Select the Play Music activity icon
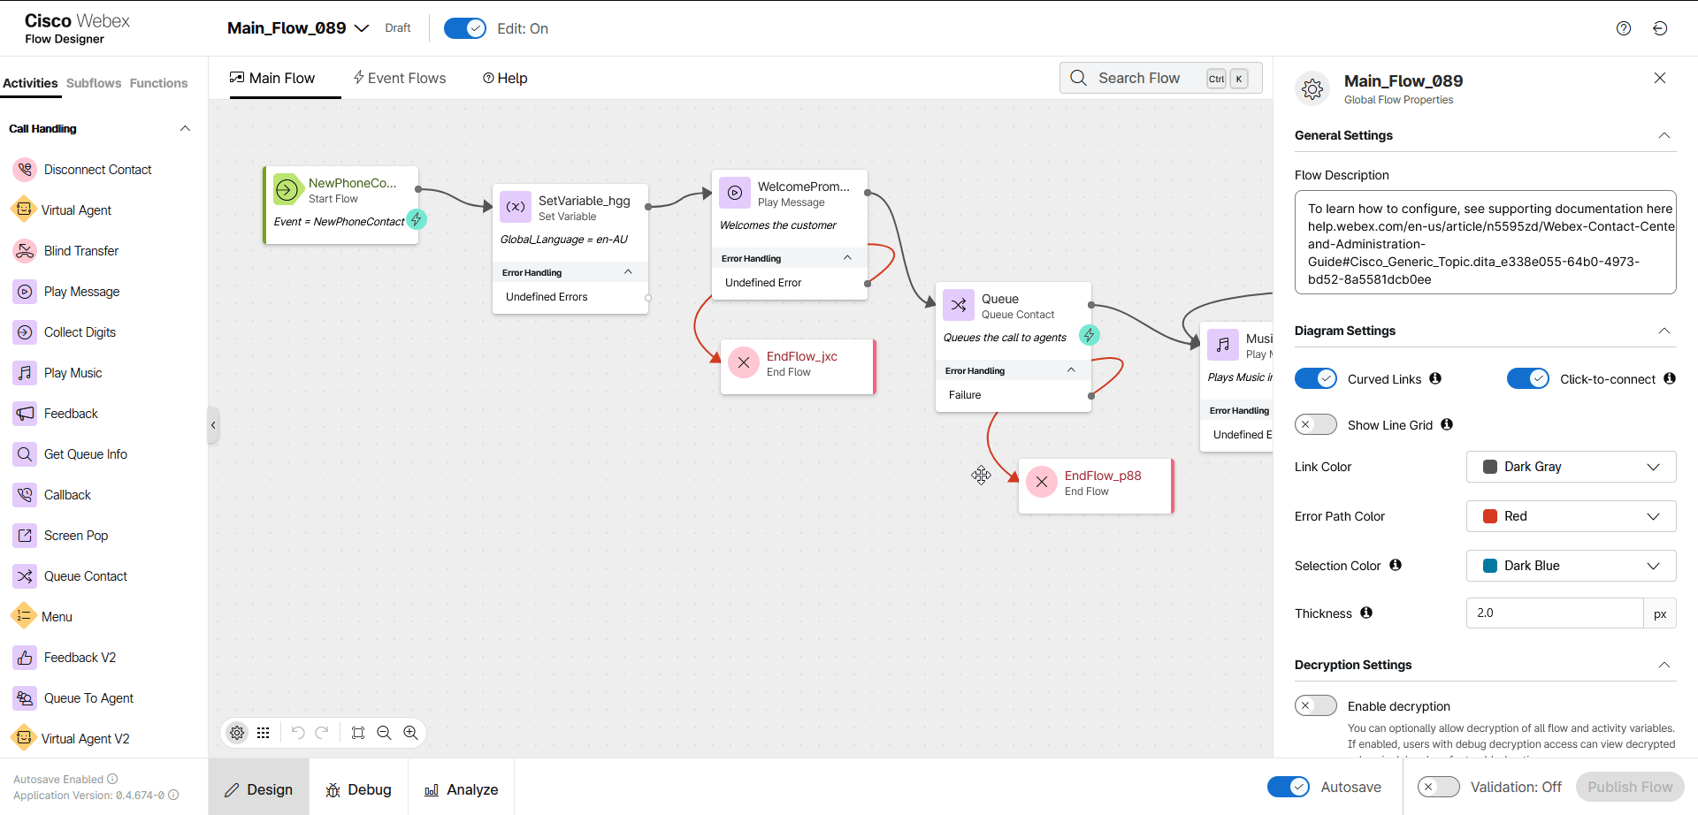Screen dimensions: 1698x815 [25, 373]
